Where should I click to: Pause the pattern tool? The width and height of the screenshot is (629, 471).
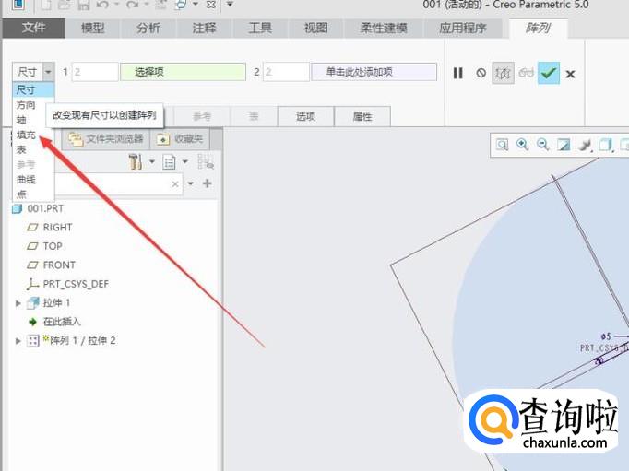coord(457,73)
